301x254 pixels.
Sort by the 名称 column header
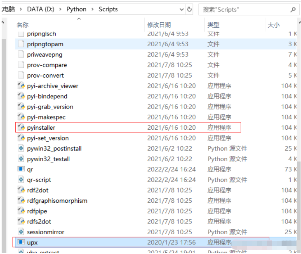pyautogui.click(x=22, y=25)
